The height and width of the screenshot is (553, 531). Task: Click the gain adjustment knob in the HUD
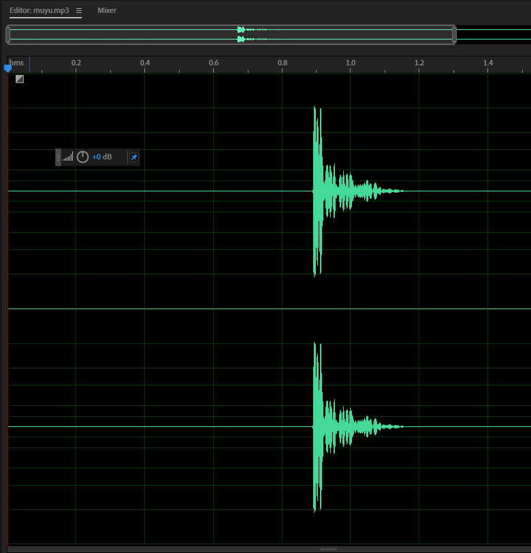[83, 157]
